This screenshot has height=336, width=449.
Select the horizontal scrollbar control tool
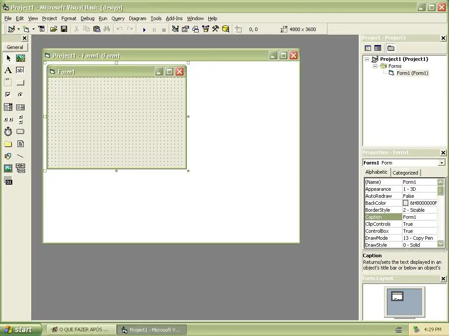point(8,119)
